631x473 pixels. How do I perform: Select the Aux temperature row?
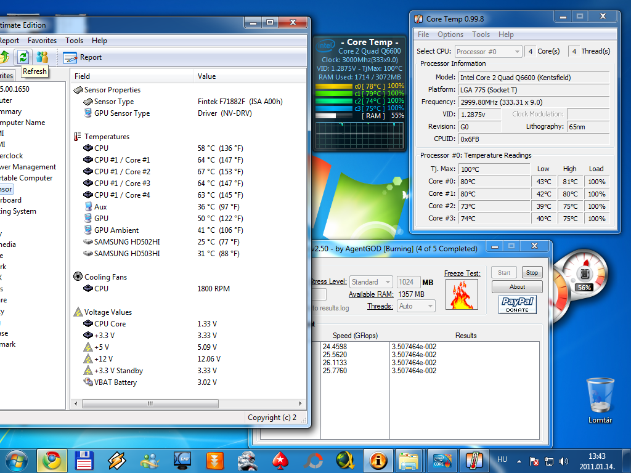pos(189,207)
